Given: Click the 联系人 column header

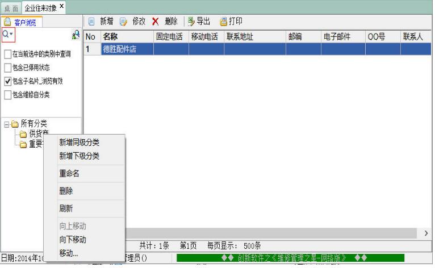Looking at the screenshot, I should click(x=416, y=36).
